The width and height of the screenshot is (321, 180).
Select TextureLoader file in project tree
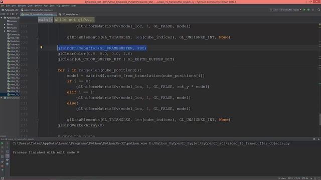click(x=14, y=44)
